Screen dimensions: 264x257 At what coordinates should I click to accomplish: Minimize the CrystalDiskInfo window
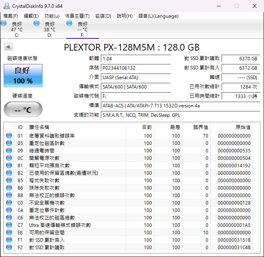coord(219,6)
